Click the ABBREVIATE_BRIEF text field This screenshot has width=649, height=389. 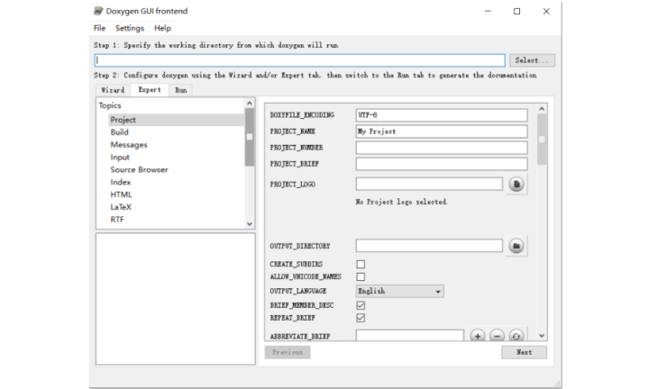point(410,335)
